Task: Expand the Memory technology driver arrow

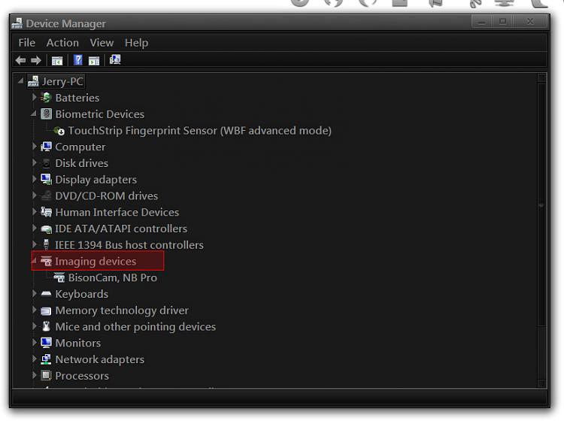Action: (35, 310)
